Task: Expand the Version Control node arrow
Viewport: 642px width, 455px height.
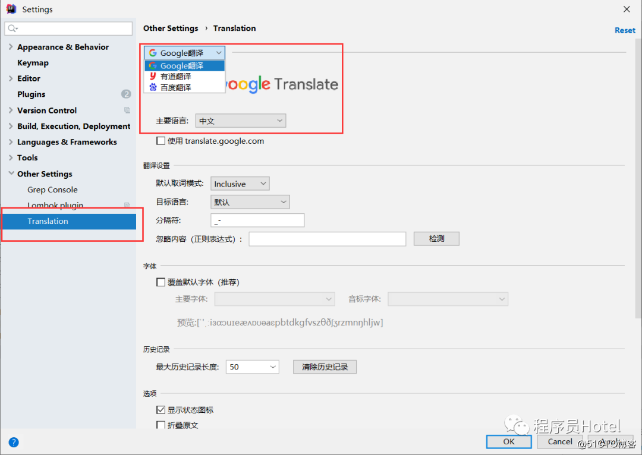Action: 11,110
